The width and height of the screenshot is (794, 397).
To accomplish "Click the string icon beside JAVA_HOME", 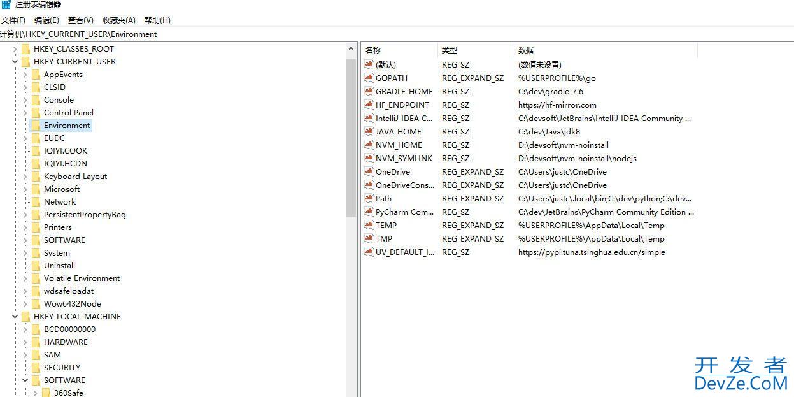I will [x=369, y=131].
